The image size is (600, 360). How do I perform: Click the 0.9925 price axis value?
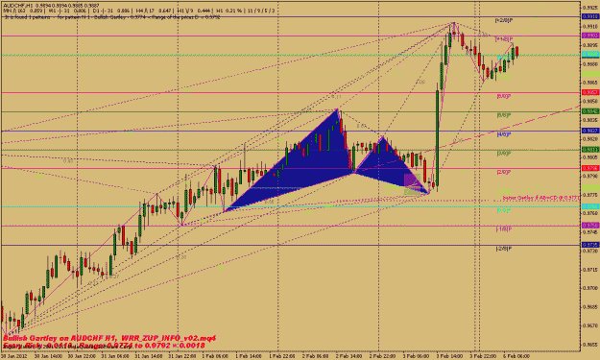pos(590,8)
